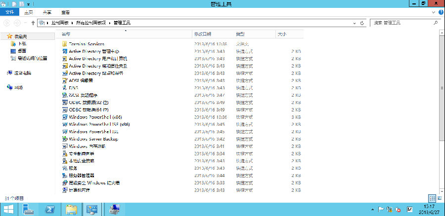Click the muted volume tray icon

(x=398, y=210)
